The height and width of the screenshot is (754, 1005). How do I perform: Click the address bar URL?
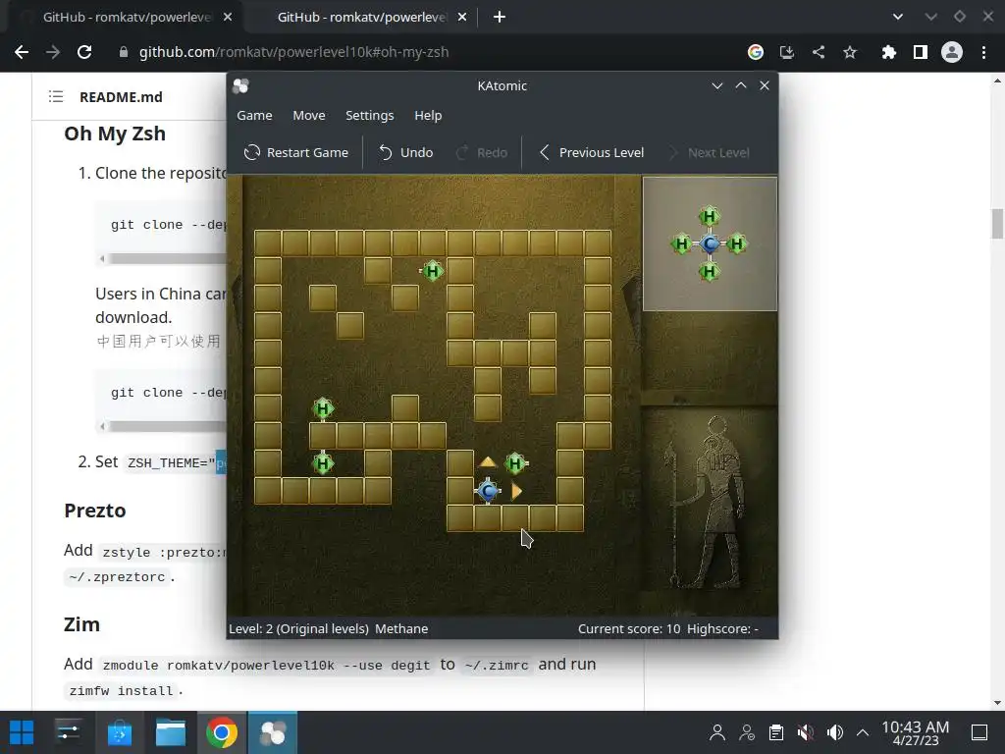(293, 53)
